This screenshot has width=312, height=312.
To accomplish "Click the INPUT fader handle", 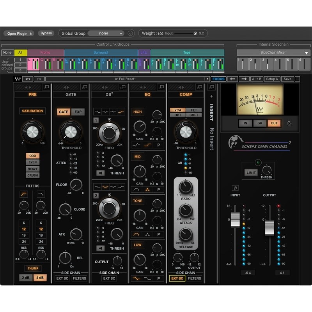I will [235, 220].
